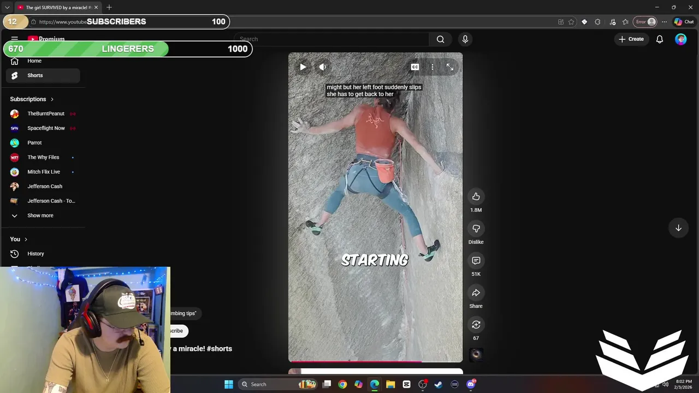The width and height of the screenshot is (699, 393).
Task: Expand the Subscriptions section chevron
Action: (x=52, y=99)
